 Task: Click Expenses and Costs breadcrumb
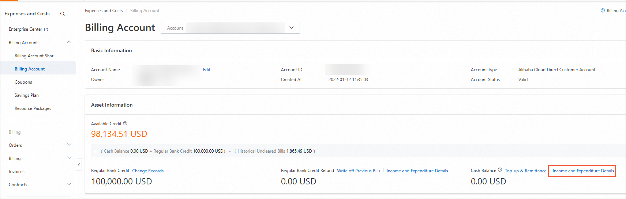click(x=104, y=11)
